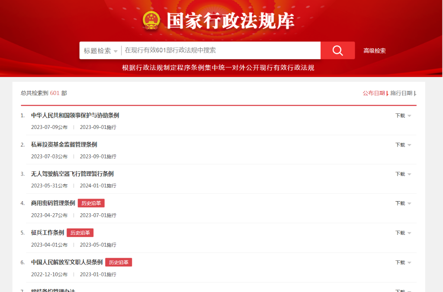Click the red magnifier search button

337,51
